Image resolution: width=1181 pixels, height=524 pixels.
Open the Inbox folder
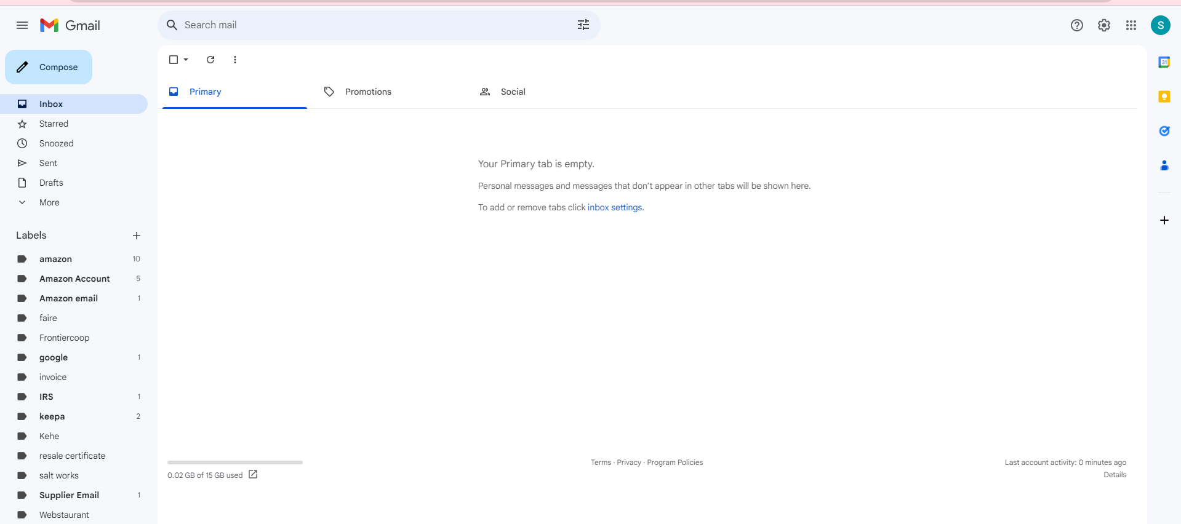pyautogui.click(x=74, y=104)
